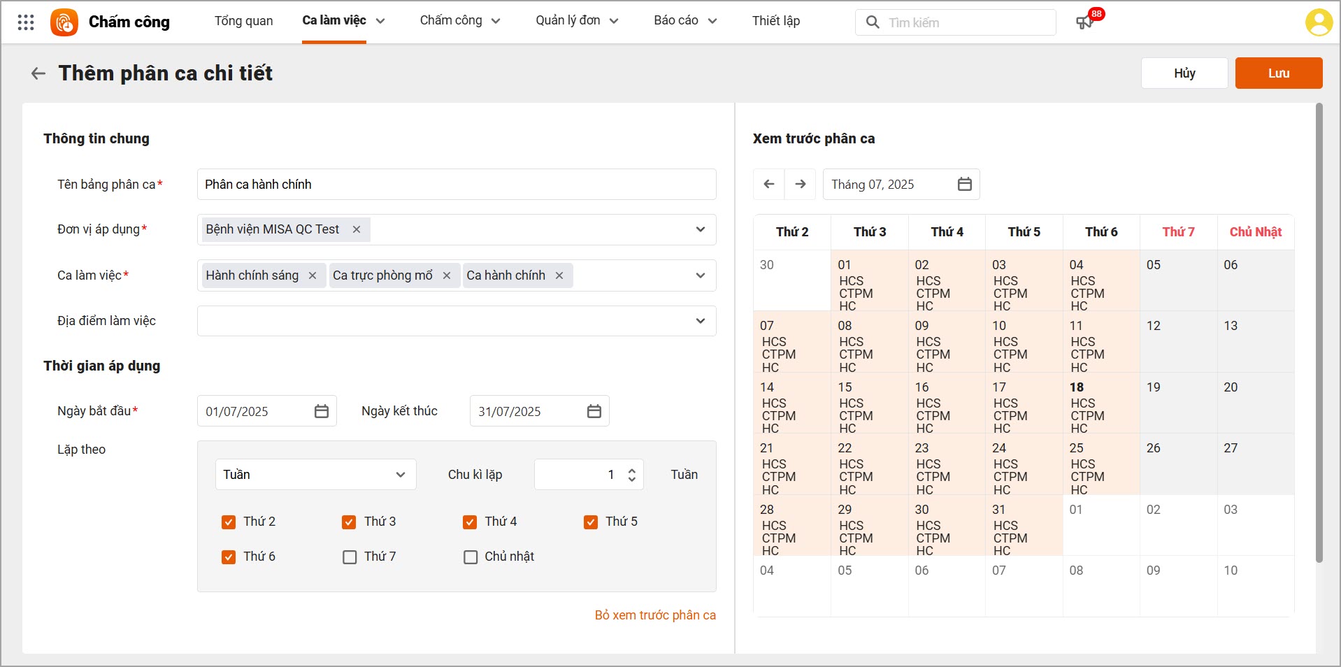
Task: Go to previous month in preview
Action: (769, 184)
